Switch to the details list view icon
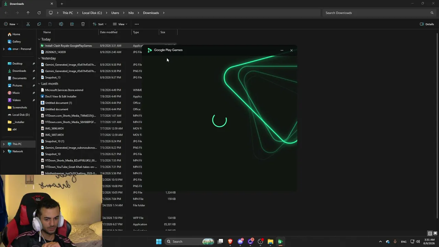Viewport: 439px width, 247px height. [430, 234]
